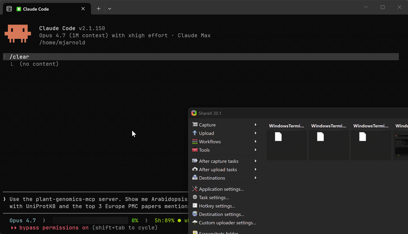This screenshot has width=408, height=234.
Task: Click the Hotkey settings icon
Action: point(195,206)
